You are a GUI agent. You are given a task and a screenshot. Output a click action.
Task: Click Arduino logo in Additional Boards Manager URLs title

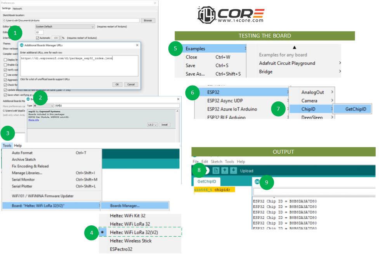[x=22, y=45]
